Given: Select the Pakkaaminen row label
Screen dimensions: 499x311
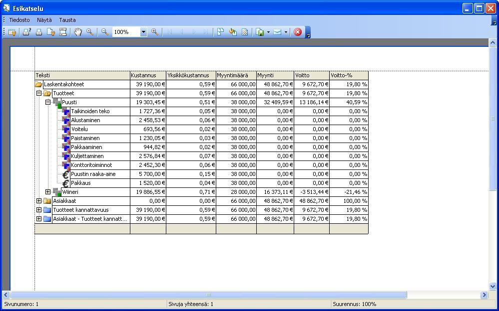Looking at the screenshot, I should click(x=86, y=147).
